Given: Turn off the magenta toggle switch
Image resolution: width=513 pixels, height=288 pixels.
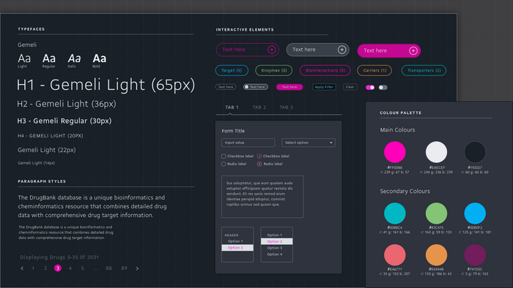Looking at the screenshot, I should [370, 87].
